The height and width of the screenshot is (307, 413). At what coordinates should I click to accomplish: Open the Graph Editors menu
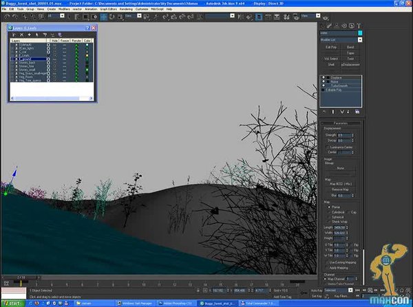(108, 9)
